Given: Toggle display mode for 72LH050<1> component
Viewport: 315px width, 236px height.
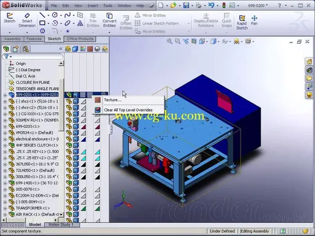Looking at the screenshot, I should click(76, 170).
